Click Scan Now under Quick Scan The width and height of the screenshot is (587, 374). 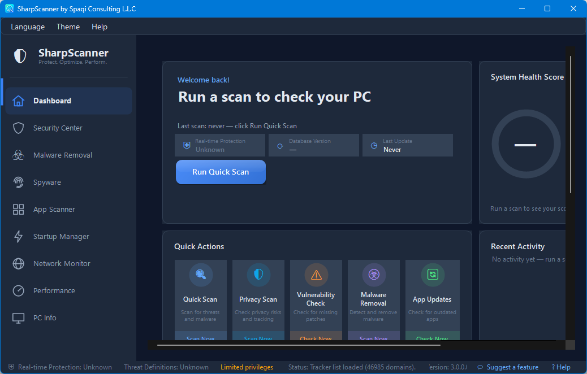point(201,336)
